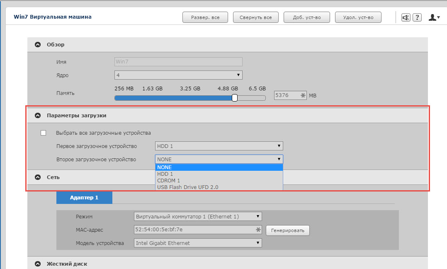Open Модель устройства dropdown
Viewport: 447px width, 269px height.
click(x=198, y=243)
